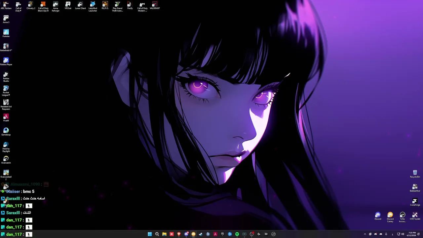This screenshot has width=423, height=238.
Task: Select the Battlefield 4 shortcut
Action: (6, 48)
